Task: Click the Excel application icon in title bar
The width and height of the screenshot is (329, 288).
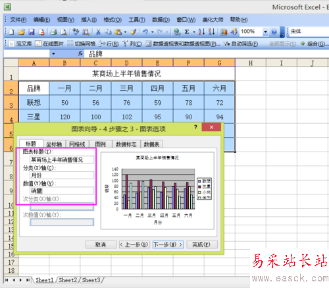Action: click(x=7, y=7)
